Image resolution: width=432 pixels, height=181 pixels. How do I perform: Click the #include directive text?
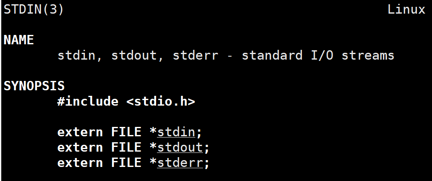pyautogui.click(x=88, y=101)
